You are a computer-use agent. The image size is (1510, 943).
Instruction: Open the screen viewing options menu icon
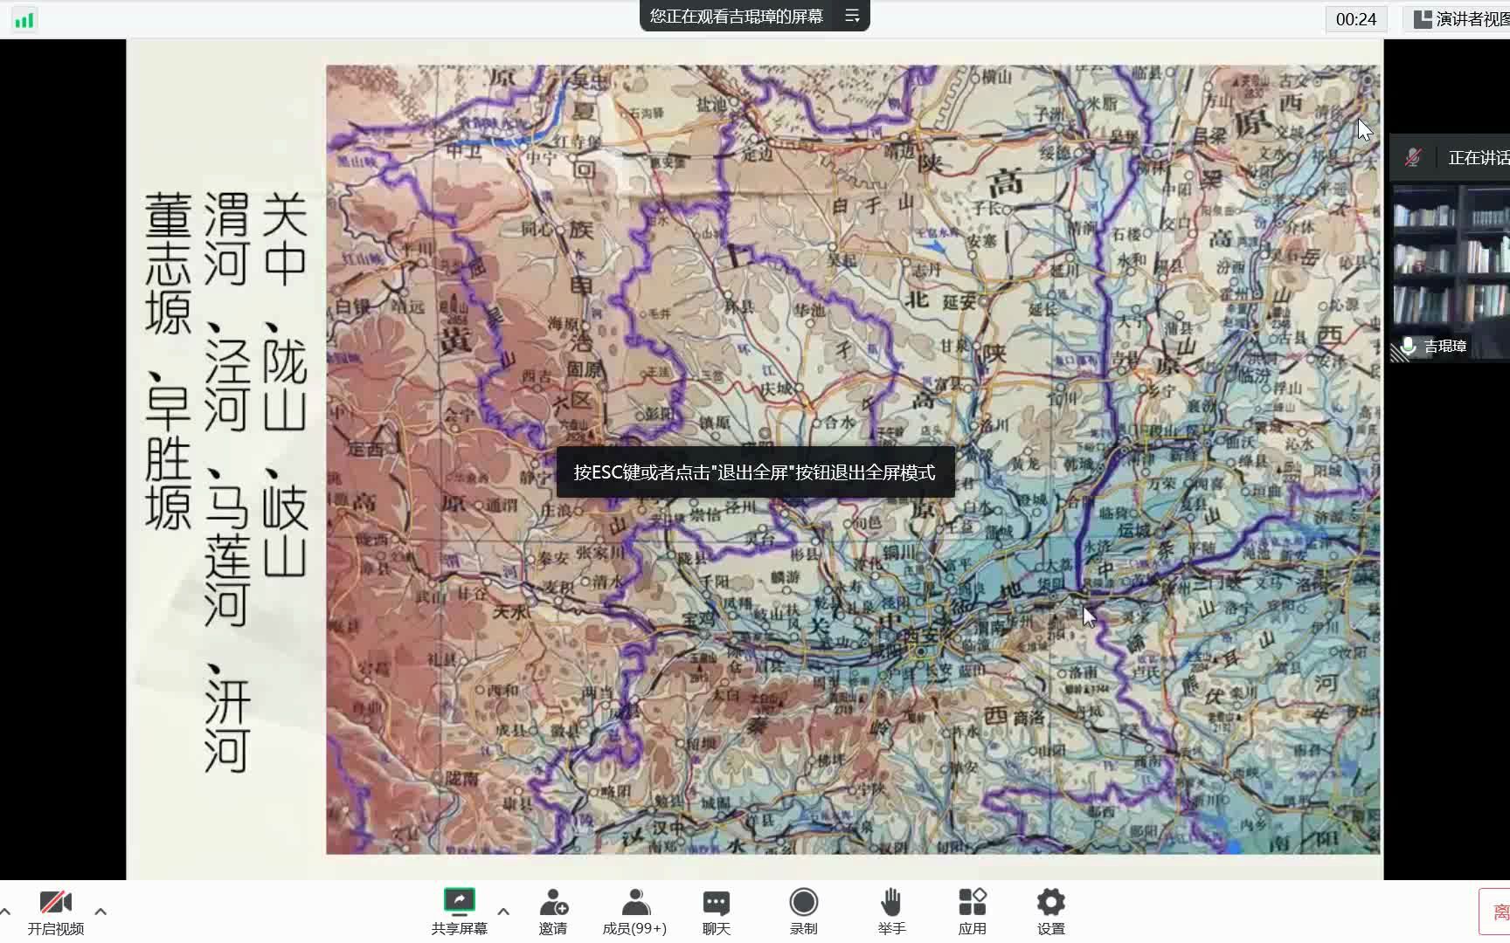pos(852,17)
